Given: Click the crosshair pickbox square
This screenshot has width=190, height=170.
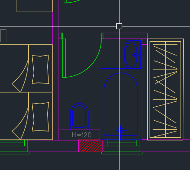Looking at the screenshot, I should coord(119,26).
